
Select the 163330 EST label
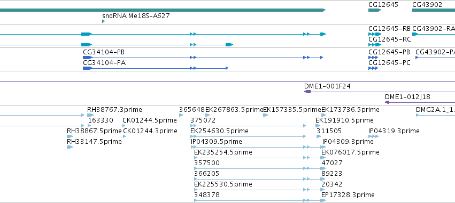(101, 120)
